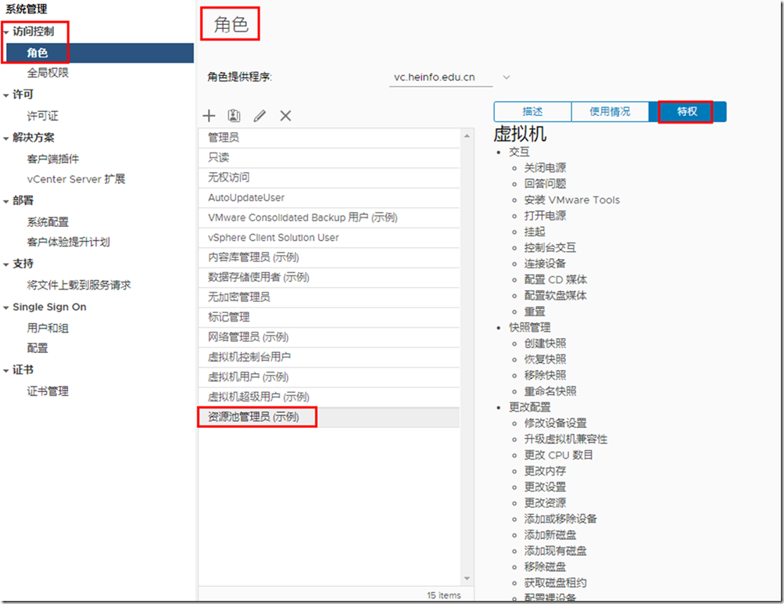Click the edit role pencil icon

pyautogui.click(x=260, y=116)
